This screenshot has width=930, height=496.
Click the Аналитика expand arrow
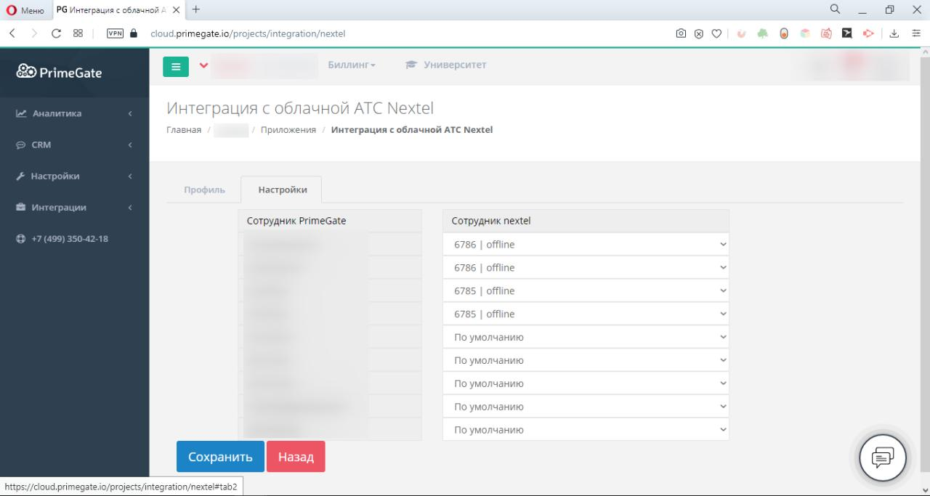click(x=130, y=114)
